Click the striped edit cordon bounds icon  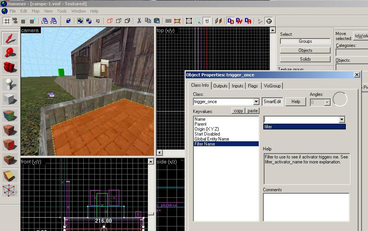click(x=177, y=21)
